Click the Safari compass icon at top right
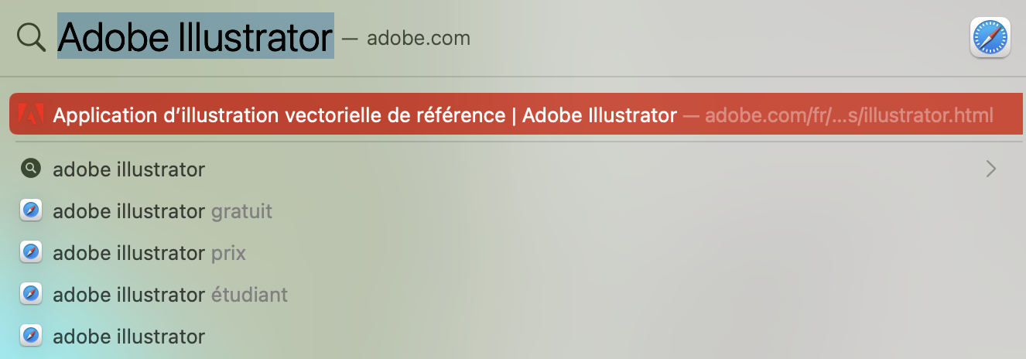This screenshot has width=1026, height=359. pos(990,37)
